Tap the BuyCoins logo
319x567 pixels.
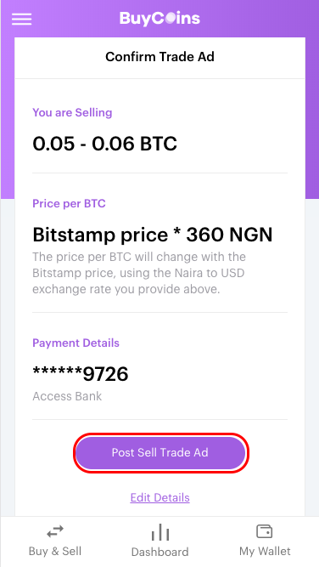[x=159, y=19]
